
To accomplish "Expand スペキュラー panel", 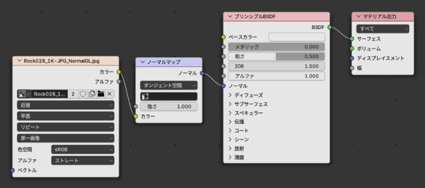I will 230,113.
